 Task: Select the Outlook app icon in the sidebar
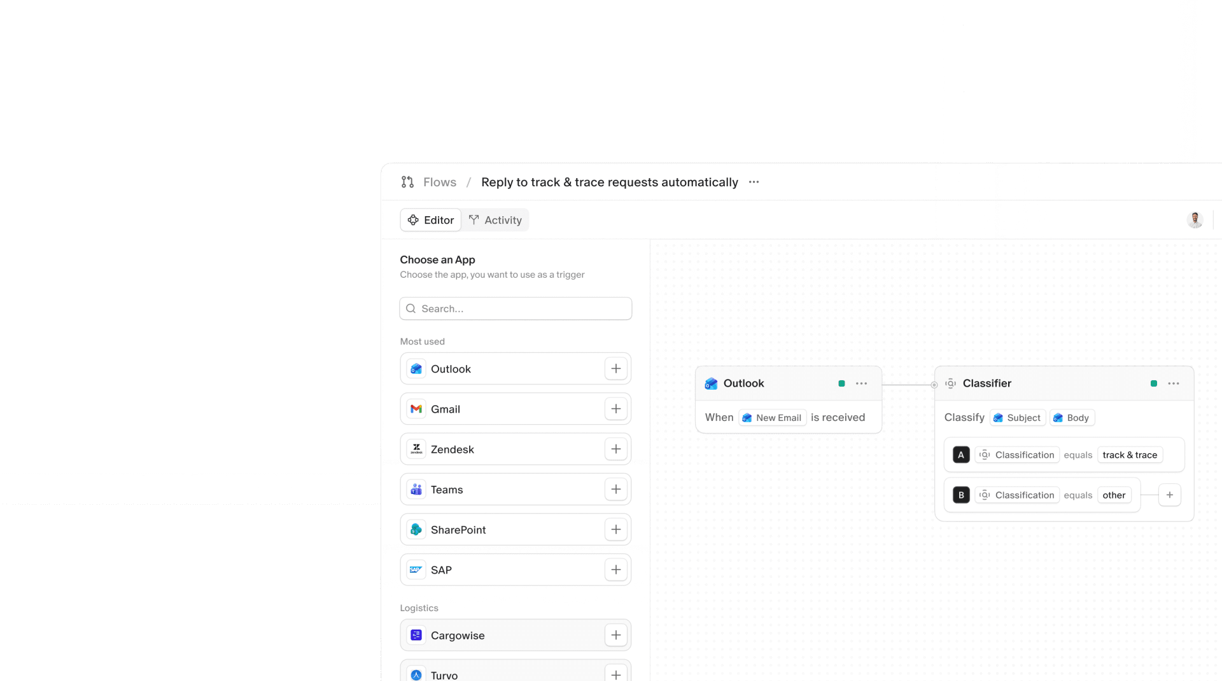416,369
